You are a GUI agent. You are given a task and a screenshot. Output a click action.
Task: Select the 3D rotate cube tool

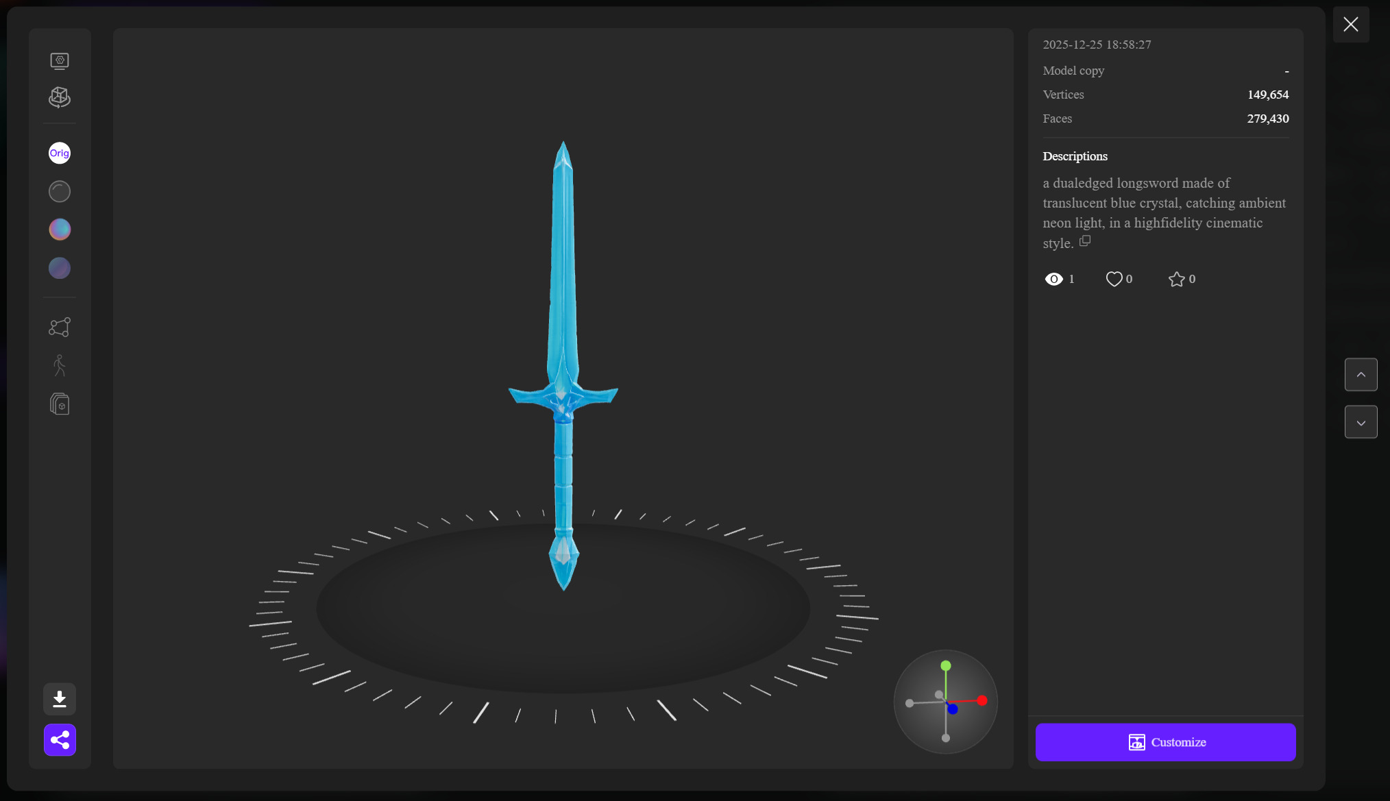pos(59,97)
